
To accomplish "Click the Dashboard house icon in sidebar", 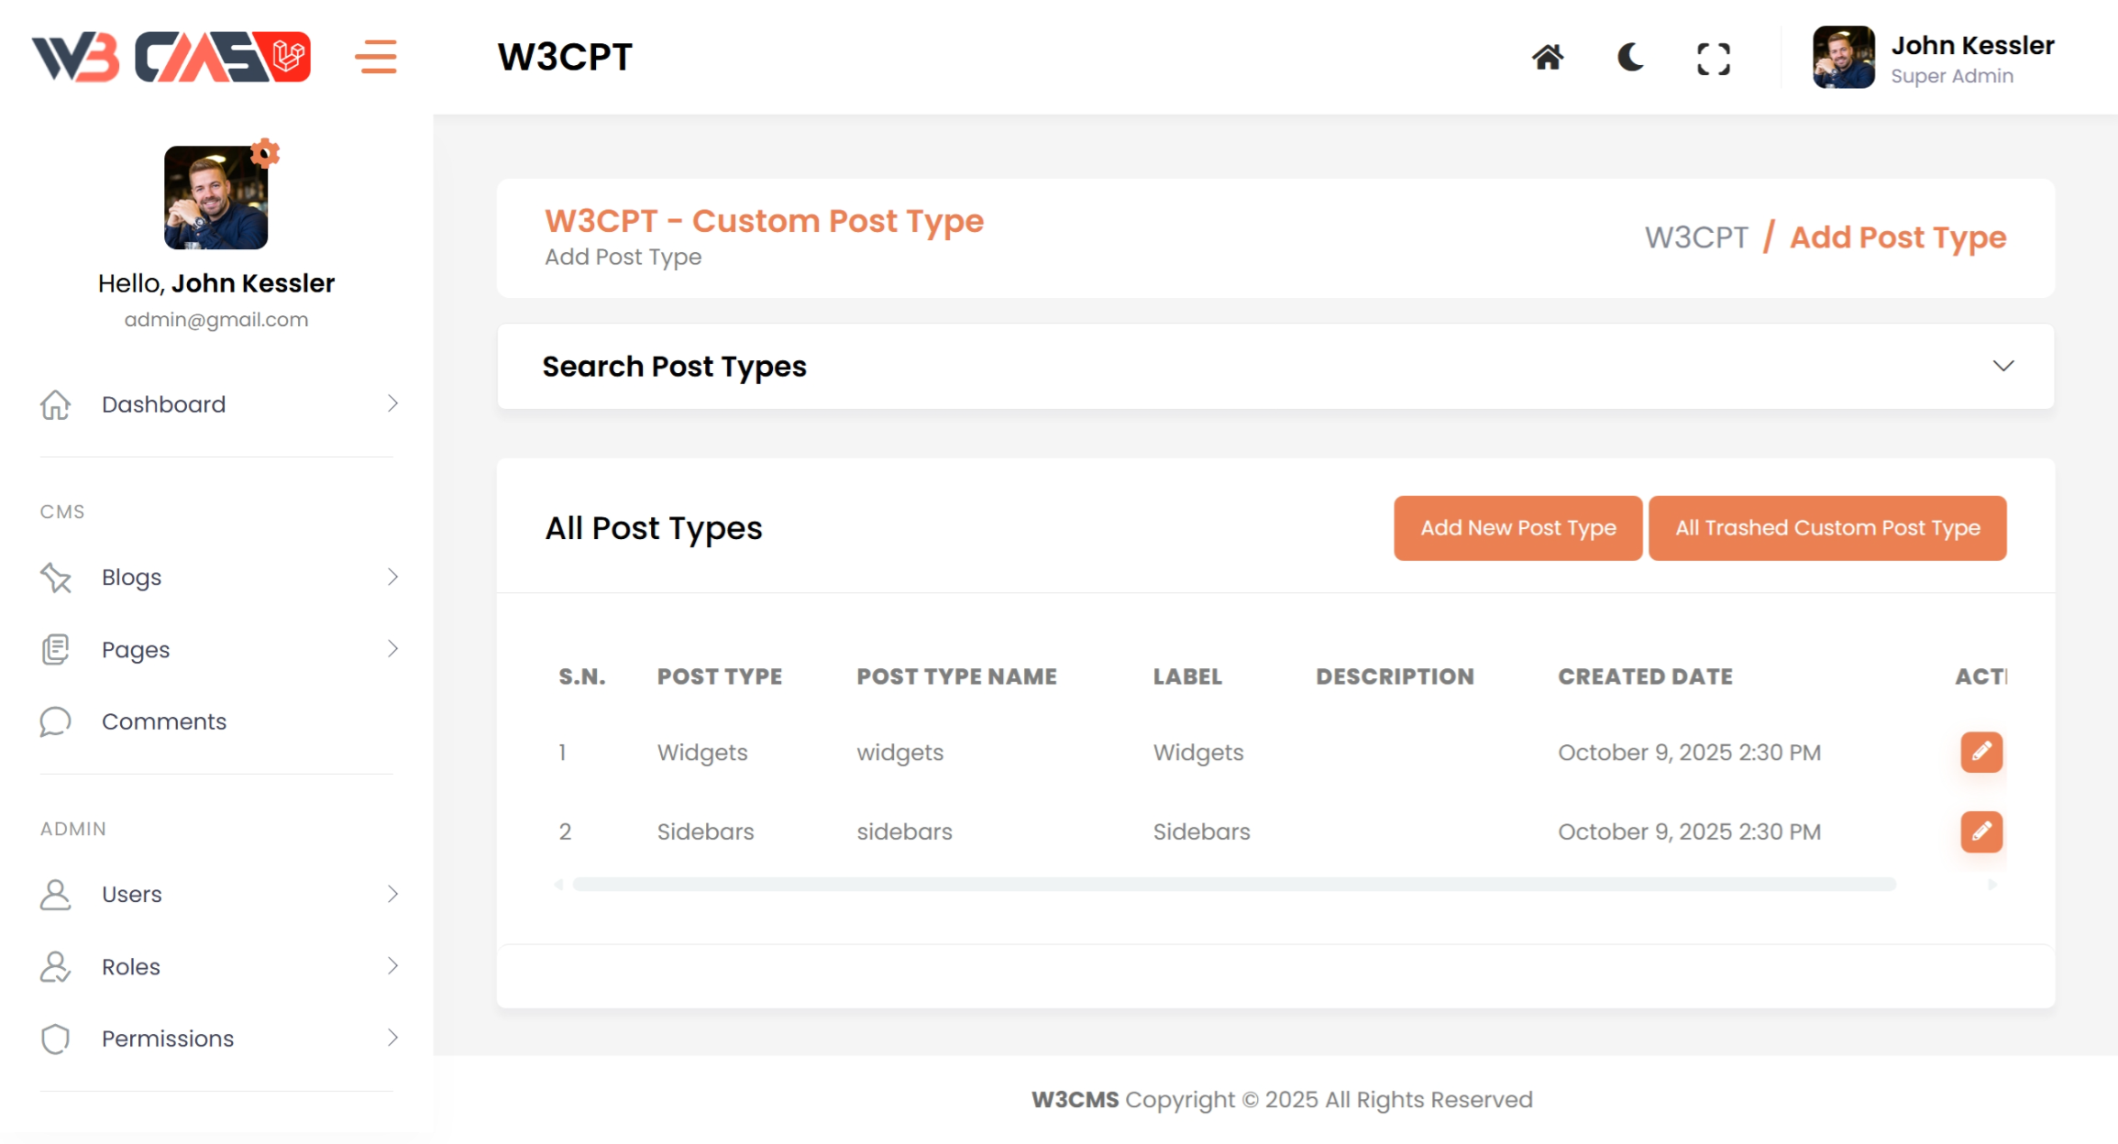I will tap(56, 404).
